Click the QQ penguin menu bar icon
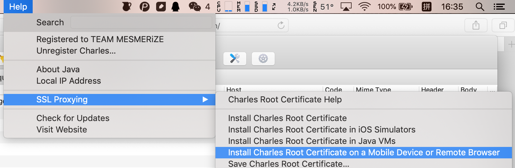515x168 pixels. point(175,7)
